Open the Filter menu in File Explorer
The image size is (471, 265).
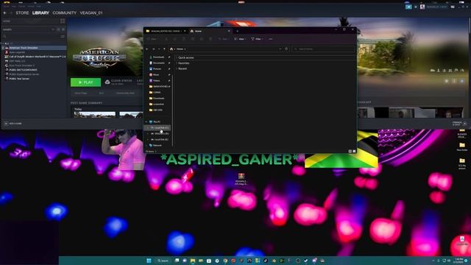258,39
